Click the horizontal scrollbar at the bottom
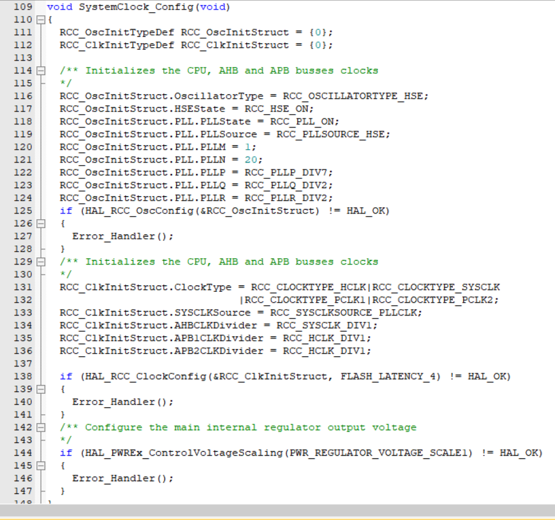This screenshot has height=520, width=555. 277,511
